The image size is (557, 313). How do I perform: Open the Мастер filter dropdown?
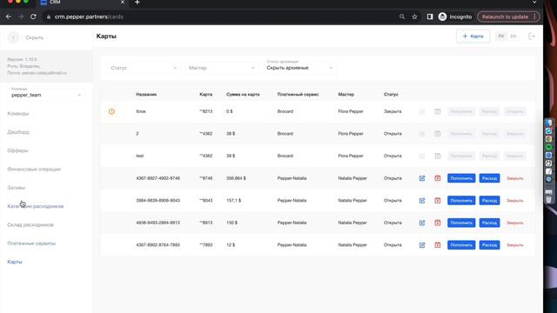pyautogui.click(x=221, y=68)
